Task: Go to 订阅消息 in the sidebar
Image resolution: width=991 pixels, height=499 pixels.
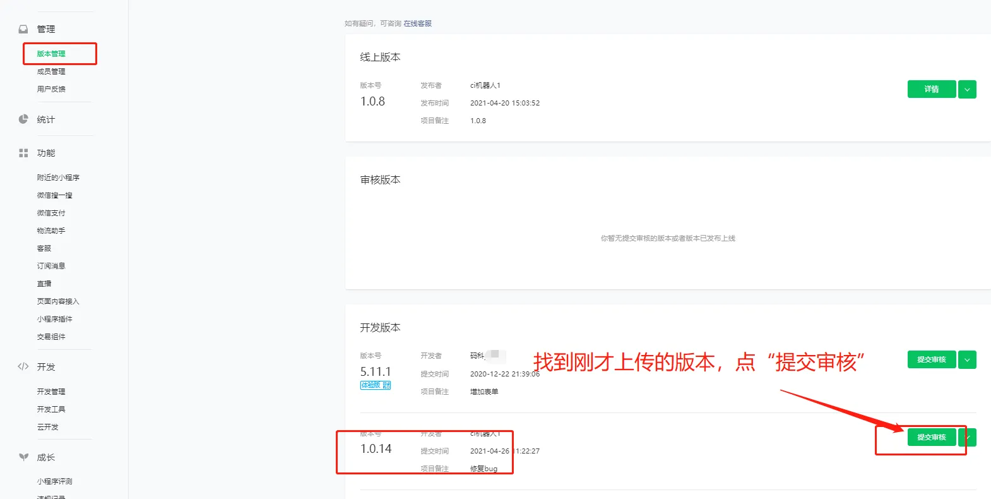Action: pyautogui.click(x=51, y=266)
